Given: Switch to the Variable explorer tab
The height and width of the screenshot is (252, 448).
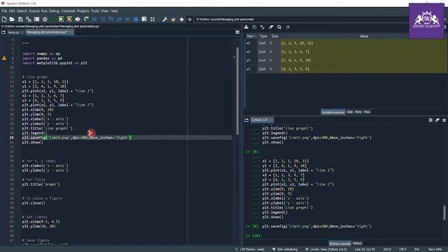Looking at the screenshot, I should [x=333, y=112].
